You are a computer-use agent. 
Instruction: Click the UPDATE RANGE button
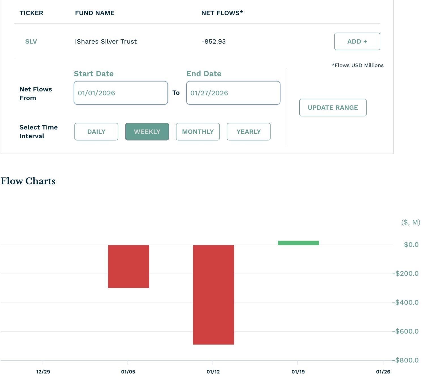[332, 108]
